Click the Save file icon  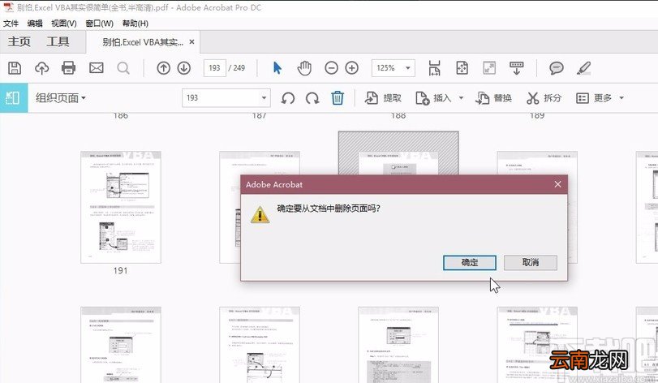pos(15,68)
